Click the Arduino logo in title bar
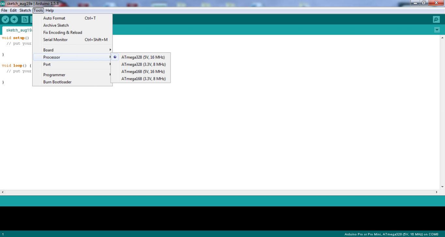445x237 pixels. click(3, 4)
